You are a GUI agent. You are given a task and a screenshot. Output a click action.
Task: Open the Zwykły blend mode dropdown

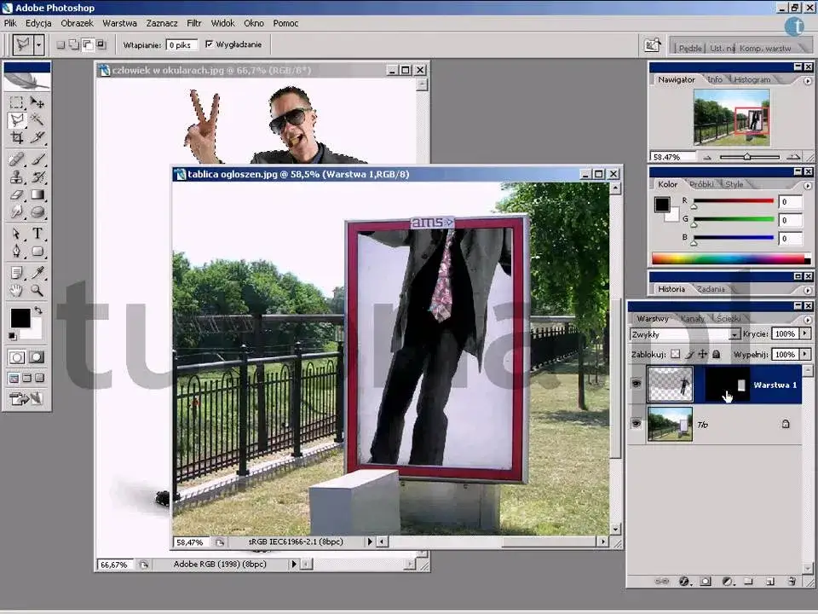(x=734, y=333)
